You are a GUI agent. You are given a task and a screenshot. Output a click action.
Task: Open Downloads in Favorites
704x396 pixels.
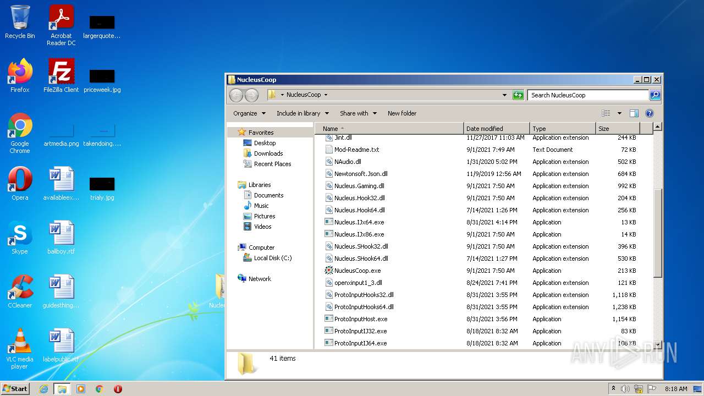click(x=268, y=153)
